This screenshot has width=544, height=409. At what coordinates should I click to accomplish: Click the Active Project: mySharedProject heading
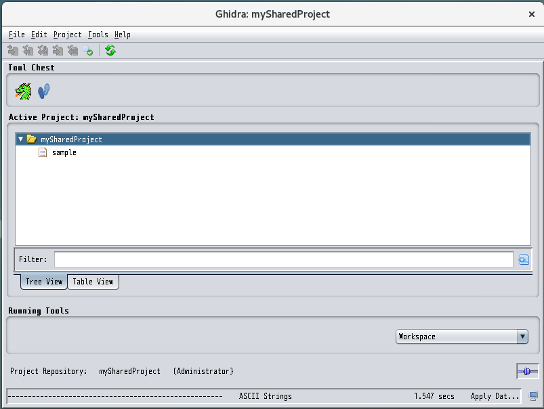click(81, 117)
